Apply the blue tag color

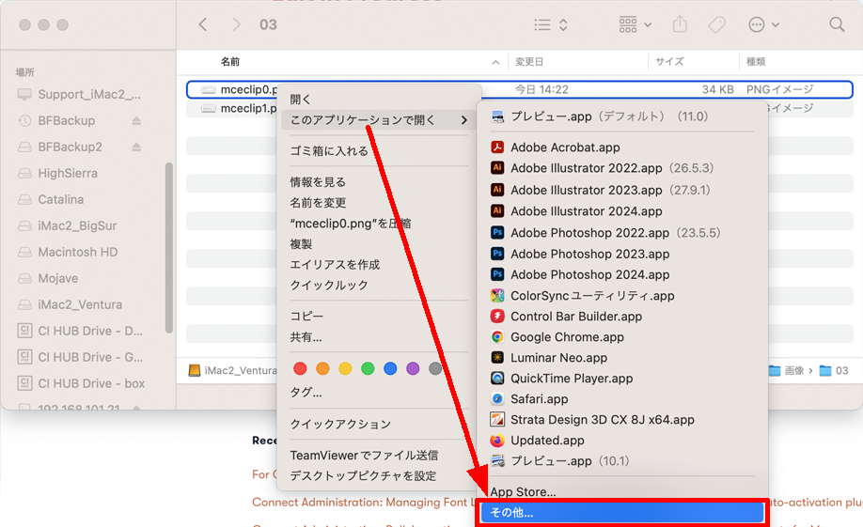[390, 368]
